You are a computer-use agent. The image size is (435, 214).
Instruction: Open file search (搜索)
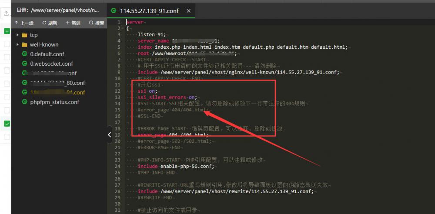[97, 23]
